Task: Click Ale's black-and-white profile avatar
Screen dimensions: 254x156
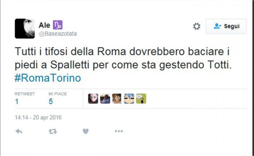Action: coord(25,29)
